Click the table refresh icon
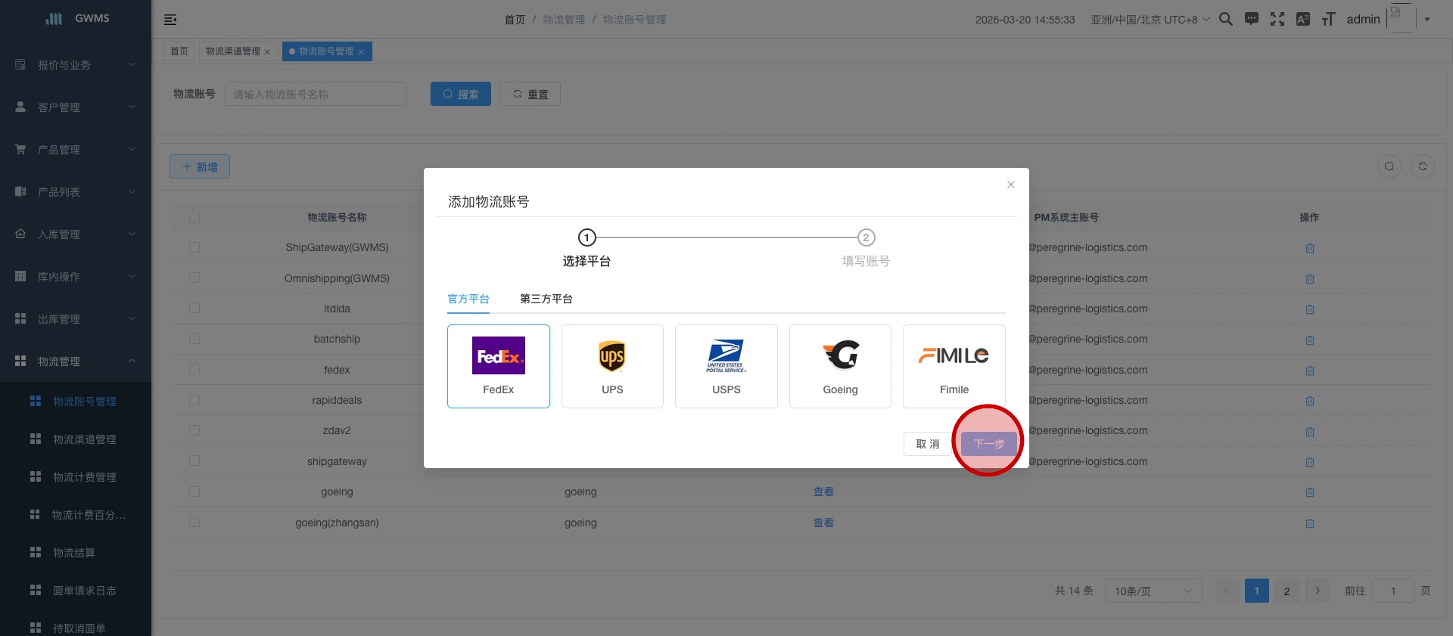The height and width of the screenshot is (636, 1453). 1423,166
